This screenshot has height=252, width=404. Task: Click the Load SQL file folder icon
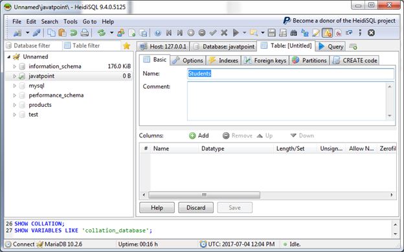(254, 33)
